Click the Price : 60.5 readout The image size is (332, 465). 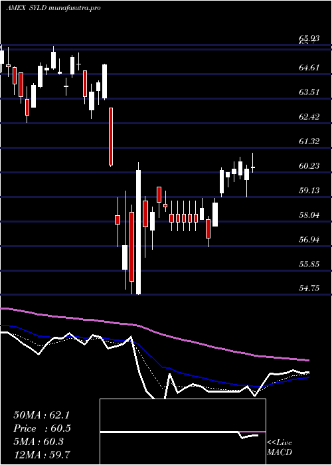click(42, 428)
